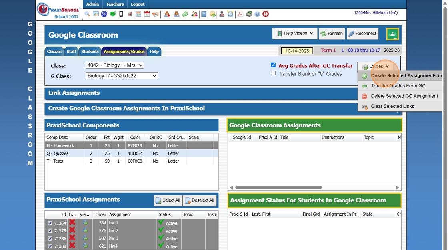Click the man in suit icon

[222, 14]
